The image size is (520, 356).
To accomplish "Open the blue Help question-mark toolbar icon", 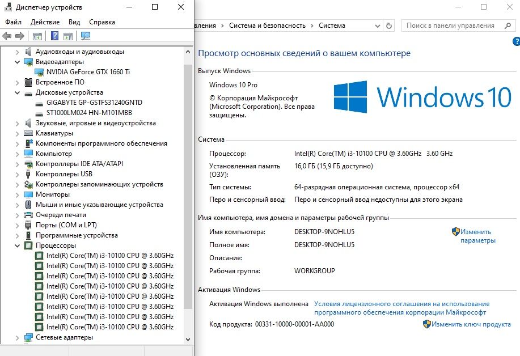I will click(54, 36).
